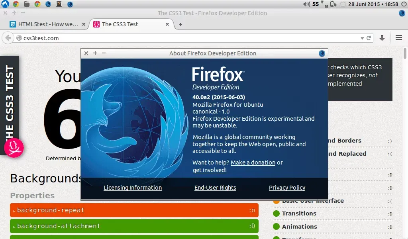Open the Downloads arrow in the toolbar

(x=382, y=37)
